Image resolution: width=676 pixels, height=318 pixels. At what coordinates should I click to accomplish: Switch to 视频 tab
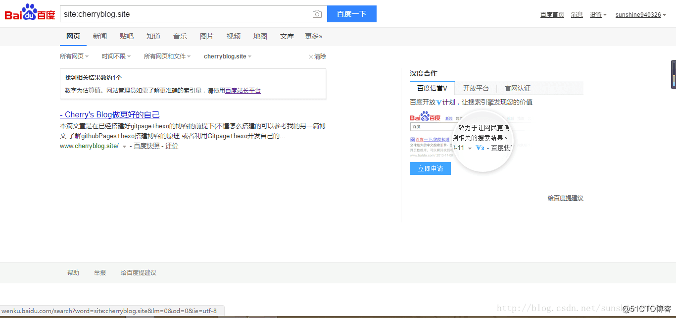point(234,36)
